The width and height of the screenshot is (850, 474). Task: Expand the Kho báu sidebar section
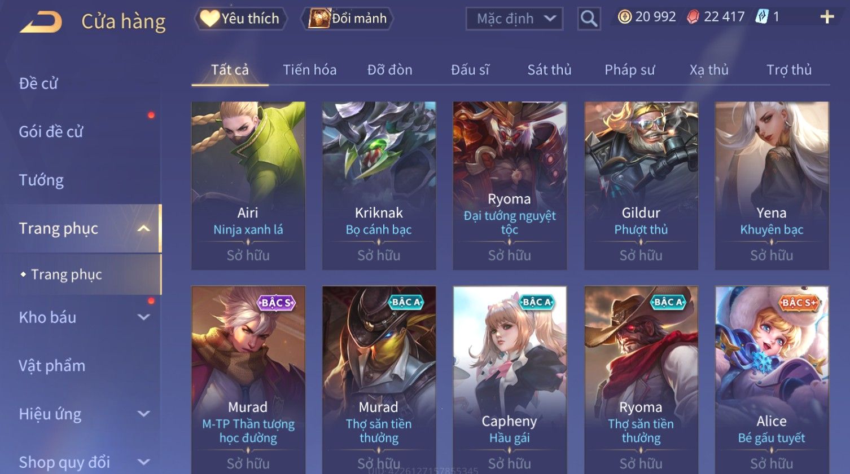coord(144,317)
